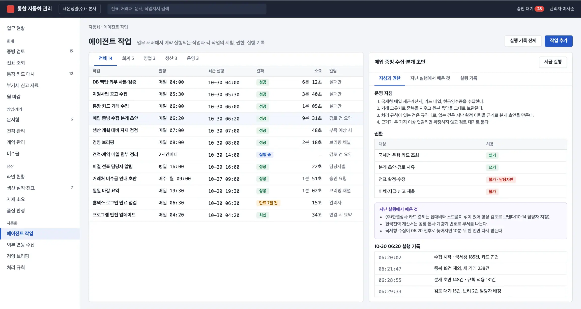Select the 거래처 미수금 안내 초안 row

point(226,179)
